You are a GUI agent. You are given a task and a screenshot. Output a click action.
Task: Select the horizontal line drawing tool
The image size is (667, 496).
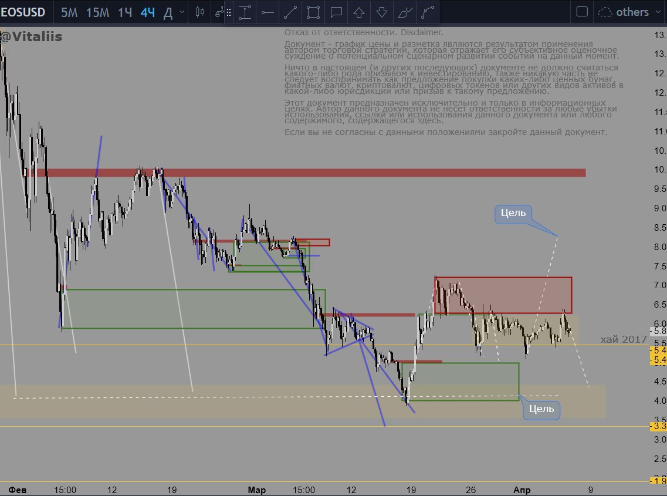pos(268,12)
